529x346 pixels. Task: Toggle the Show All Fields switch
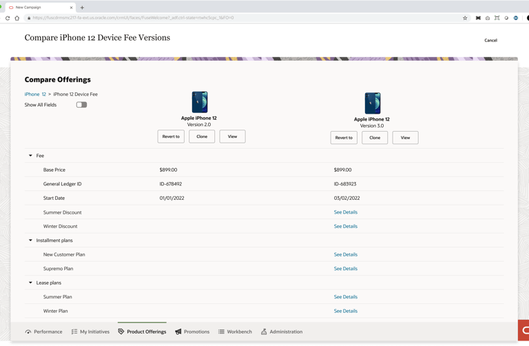point(81,105)
